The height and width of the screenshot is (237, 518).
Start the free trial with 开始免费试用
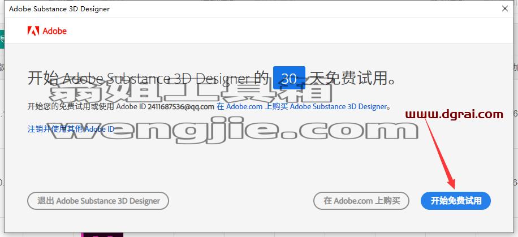point(456,201)
